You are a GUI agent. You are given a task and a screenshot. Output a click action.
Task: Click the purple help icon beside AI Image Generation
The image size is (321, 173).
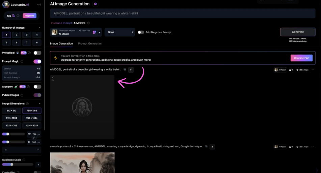(96, 4)
